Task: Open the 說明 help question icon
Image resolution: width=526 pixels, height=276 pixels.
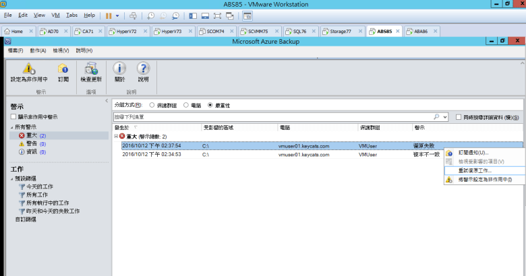Action: point(143,69)
